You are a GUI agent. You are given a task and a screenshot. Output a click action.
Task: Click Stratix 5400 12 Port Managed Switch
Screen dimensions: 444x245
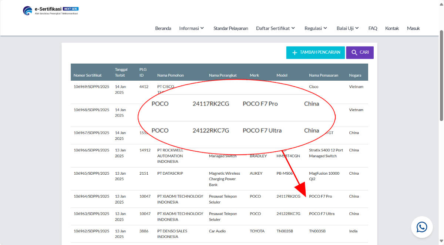[326, 153]
